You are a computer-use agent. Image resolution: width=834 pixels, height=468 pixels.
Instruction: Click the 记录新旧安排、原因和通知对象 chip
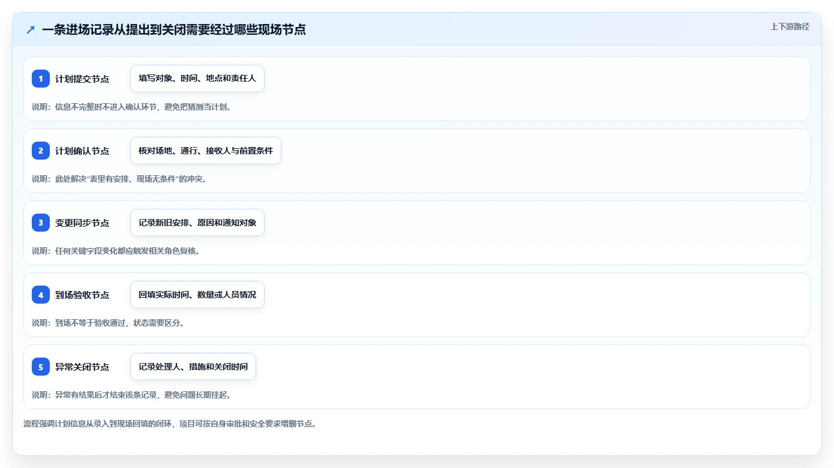197,223
